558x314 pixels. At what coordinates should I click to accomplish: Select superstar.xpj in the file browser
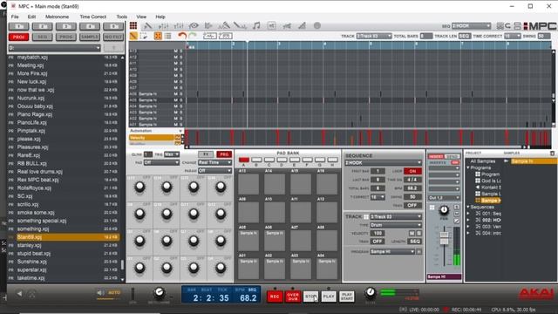click(x=64, y=270)
